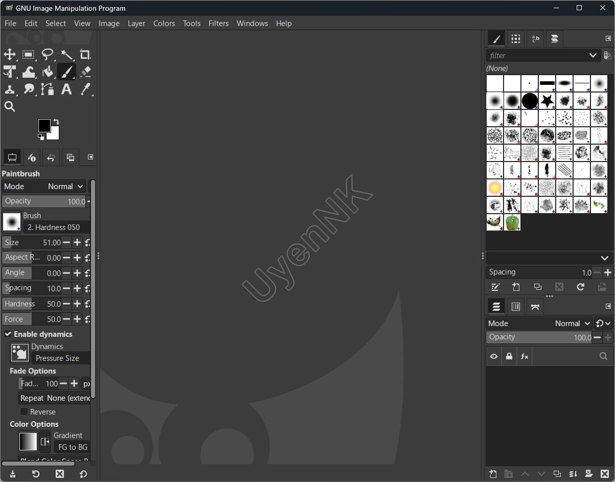
Task: Click the Force slider
Action: coord(32,319)
